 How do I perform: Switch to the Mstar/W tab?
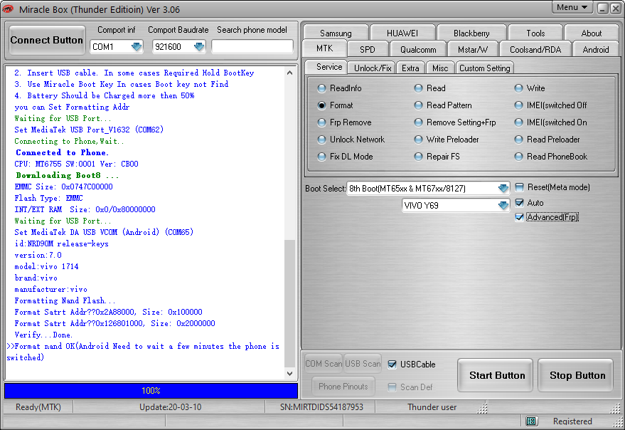click(x=472, y=50)
